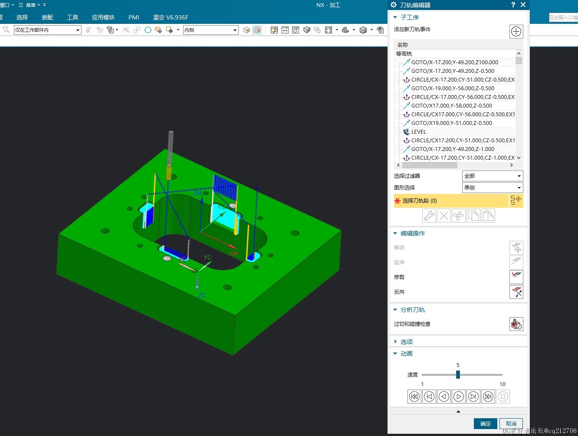Click the help question mark in dialog

pyautogui.click(x=513, y=5)
